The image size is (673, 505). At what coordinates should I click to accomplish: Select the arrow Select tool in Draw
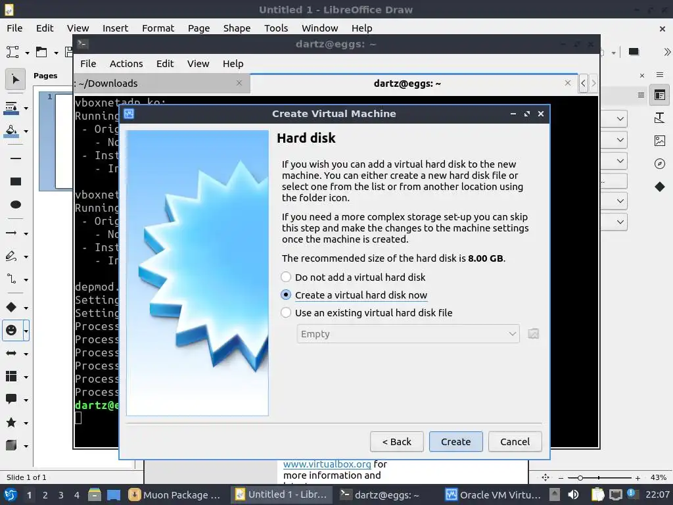pyautogui.click(x=16, y=80)
